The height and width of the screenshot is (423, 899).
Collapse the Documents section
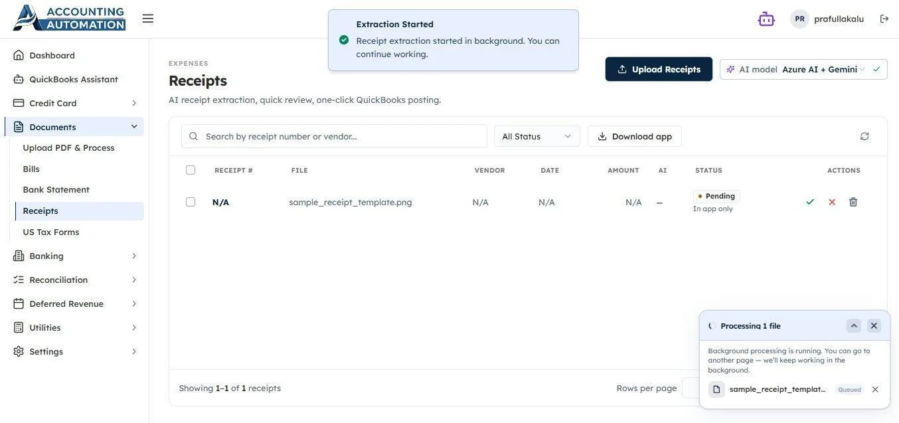click(x=74, y=127)
